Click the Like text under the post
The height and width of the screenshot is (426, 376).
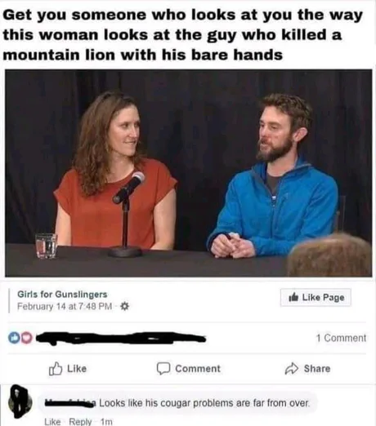click(77, 369)
